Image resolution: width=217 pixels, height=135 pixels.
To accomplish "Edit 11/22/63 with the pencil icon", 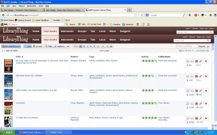I will coord(201,103).
